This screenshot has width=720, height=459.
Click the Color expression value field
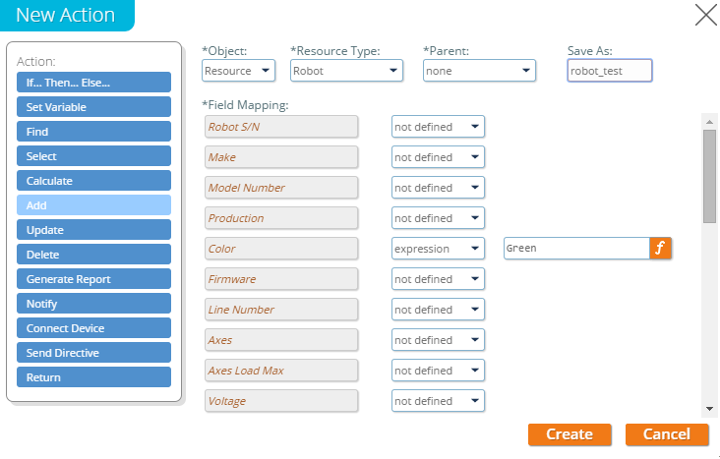pos(575,249)
